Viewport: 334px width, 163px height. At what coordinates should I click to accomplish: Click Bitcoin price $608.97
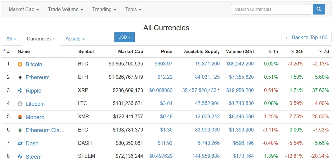tap(163, 64)
